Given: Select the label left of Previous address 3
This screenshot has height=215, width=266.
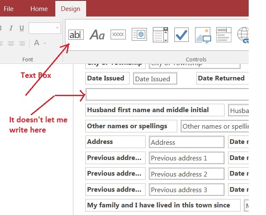Looking at the screenshot, I should point(115,189).
